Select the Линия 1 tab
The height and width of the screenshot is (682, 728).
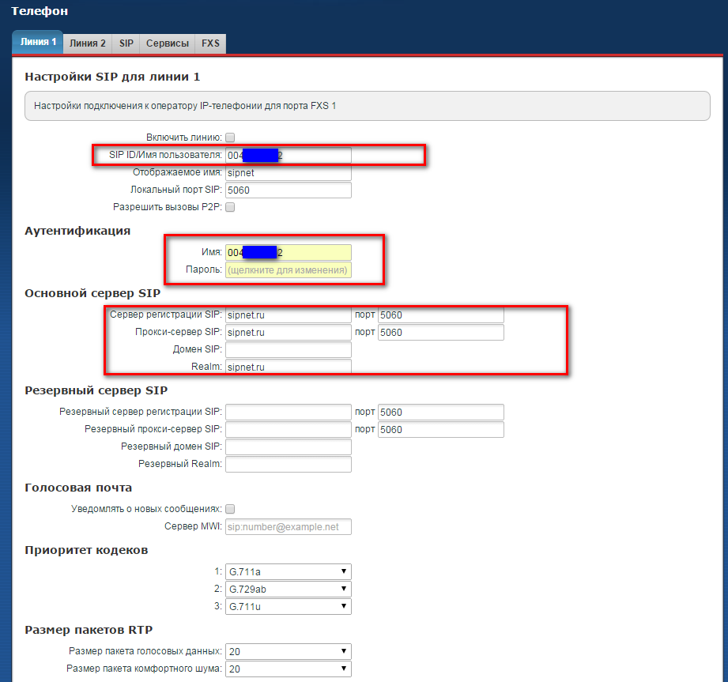tap(38, 43)
